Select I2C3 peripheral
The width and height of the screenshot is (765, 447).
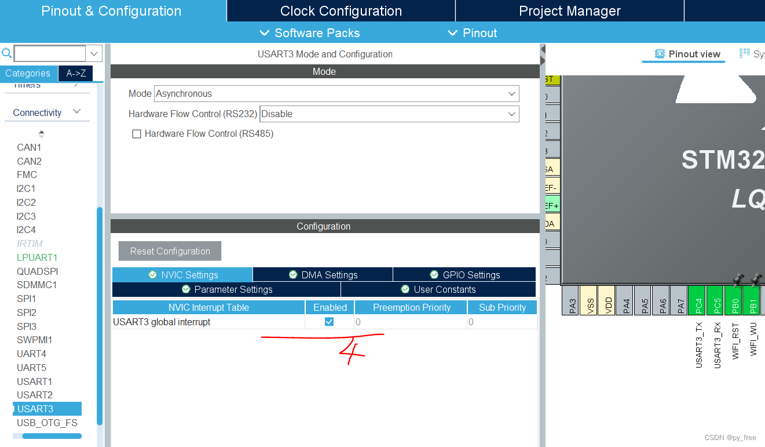coord(26,216)
